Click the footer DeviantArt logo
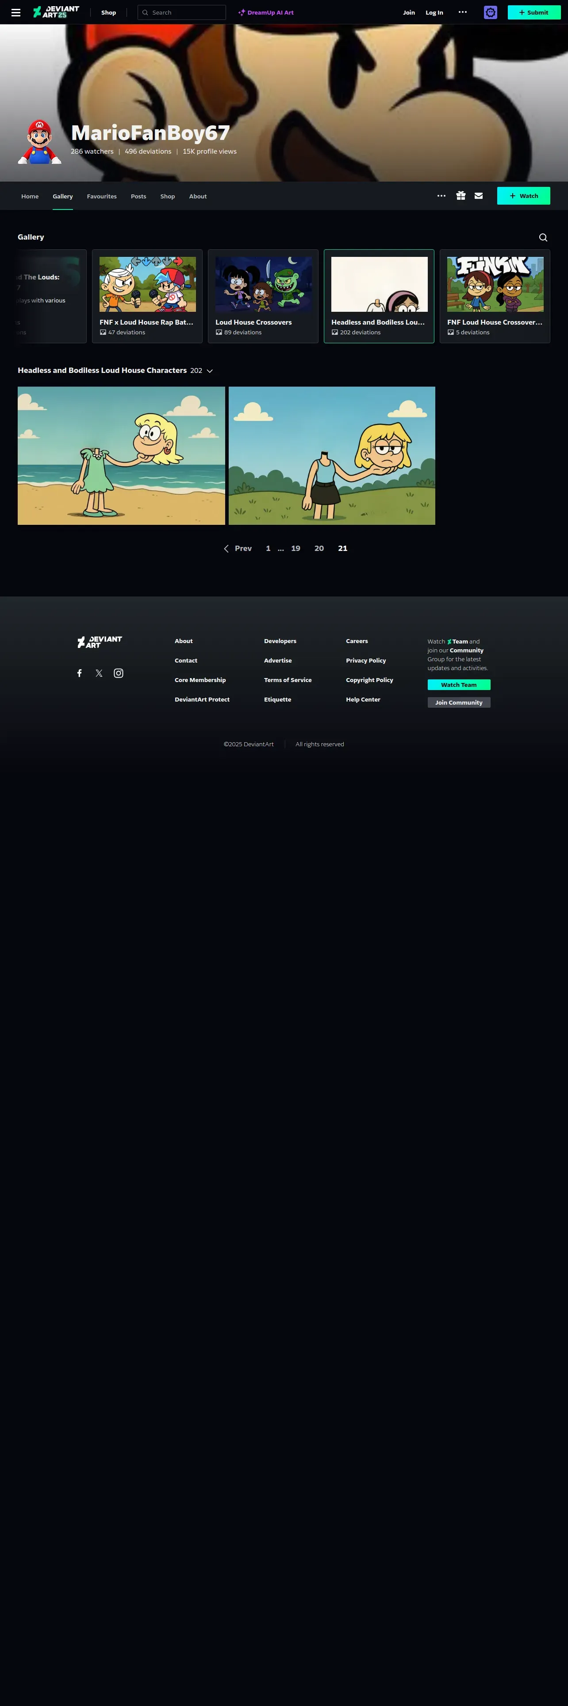 100,642
